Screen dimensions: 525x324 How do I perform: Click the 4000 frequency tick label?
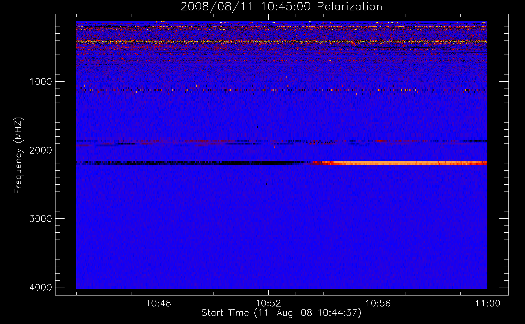pos(41,287)
